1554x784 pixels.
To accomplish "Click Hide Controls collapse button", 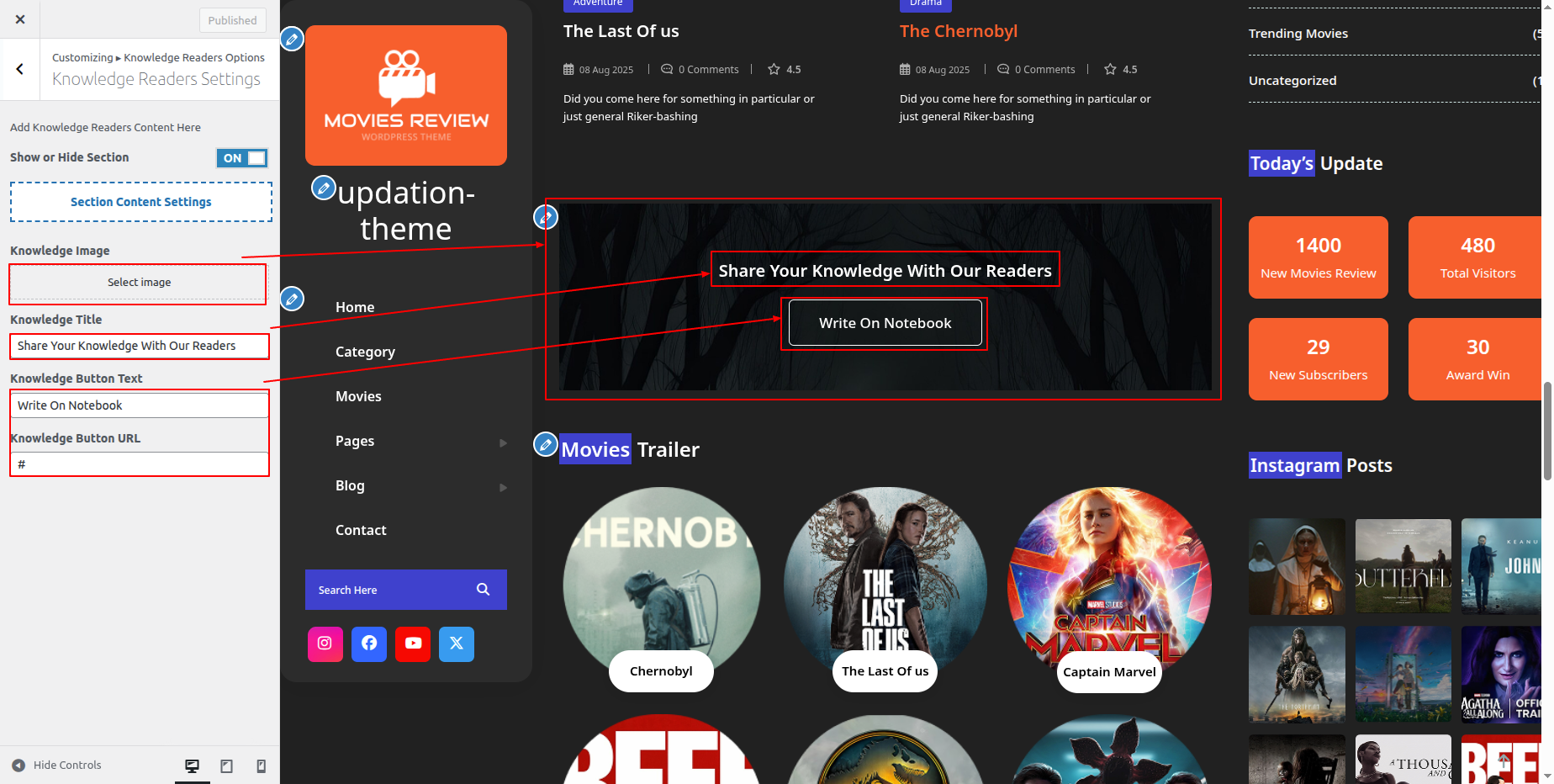I will click(x=57, y=765).
